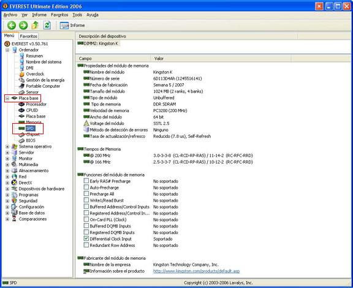This screenshot has height=288, width=353.
Task: Open the BIOS tree item
Action: click(x=31, y=140)
